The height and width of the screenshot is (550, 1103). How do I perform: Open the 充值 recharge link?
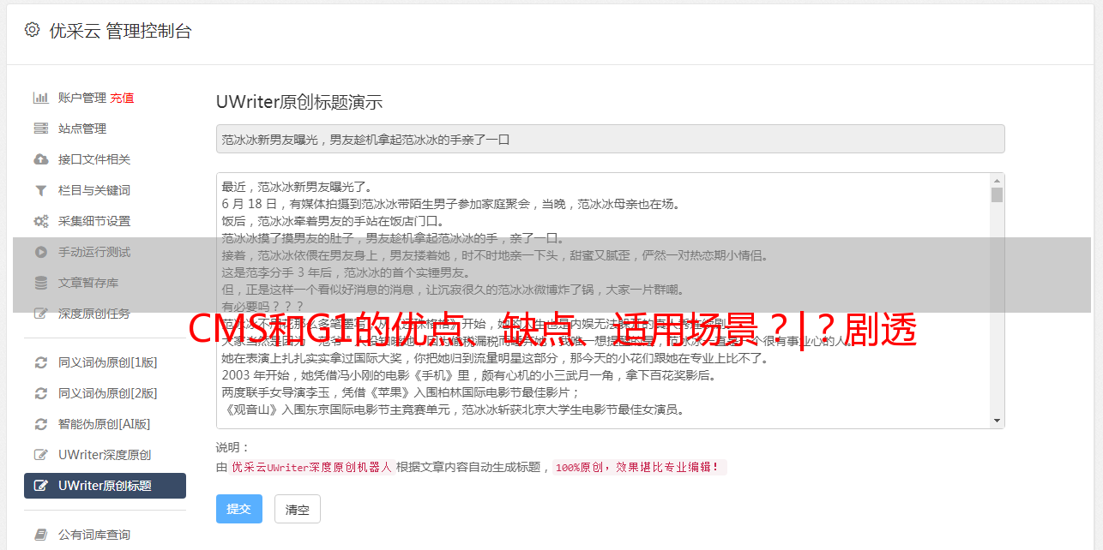[x=122, y=98]
